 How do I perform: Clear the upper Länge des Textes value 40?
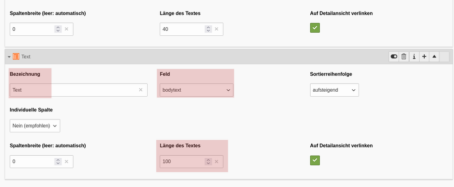[216, 29]
